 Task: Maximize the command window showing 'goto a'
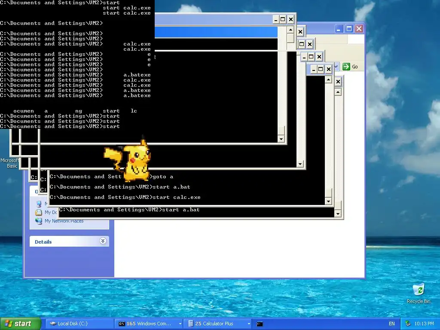tap(321, 69)
